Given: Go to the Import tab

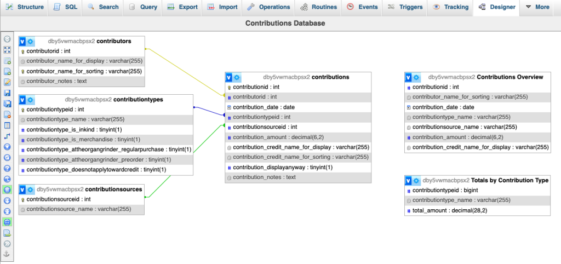Looking at the screenshot, I should [222, 7].
